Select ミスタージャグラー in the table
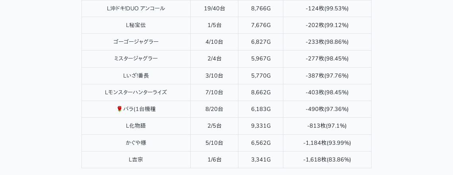The height and width of the screenshot is (175, 453). click(136, 58)
